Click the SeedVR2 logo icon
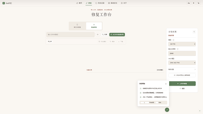The width and height of the screenshot is (203, 114). click(x=4, y=3)
